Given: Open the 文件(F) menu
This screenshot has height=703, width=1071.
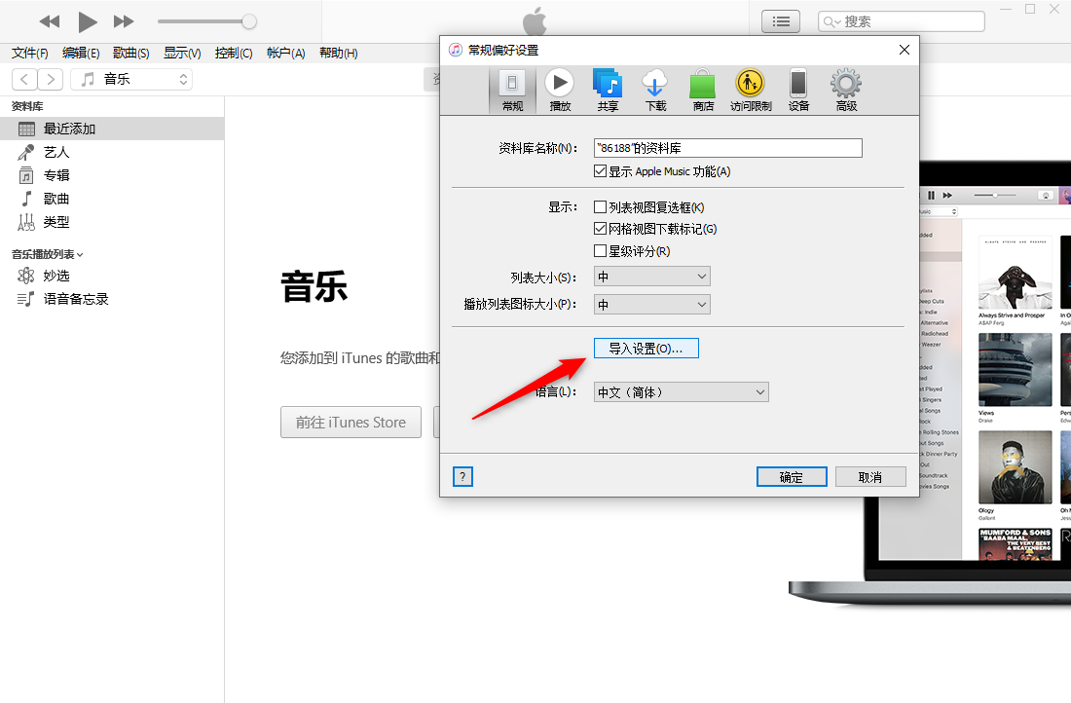Looking at the screenshot, I should [x=30, y=54].
